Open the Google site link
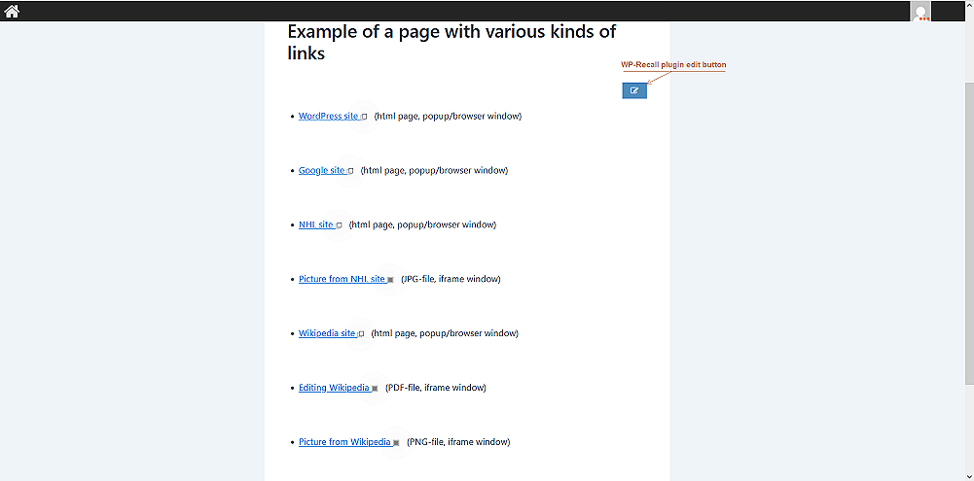This screenshot has width=974, height=481. pos(322,170)
